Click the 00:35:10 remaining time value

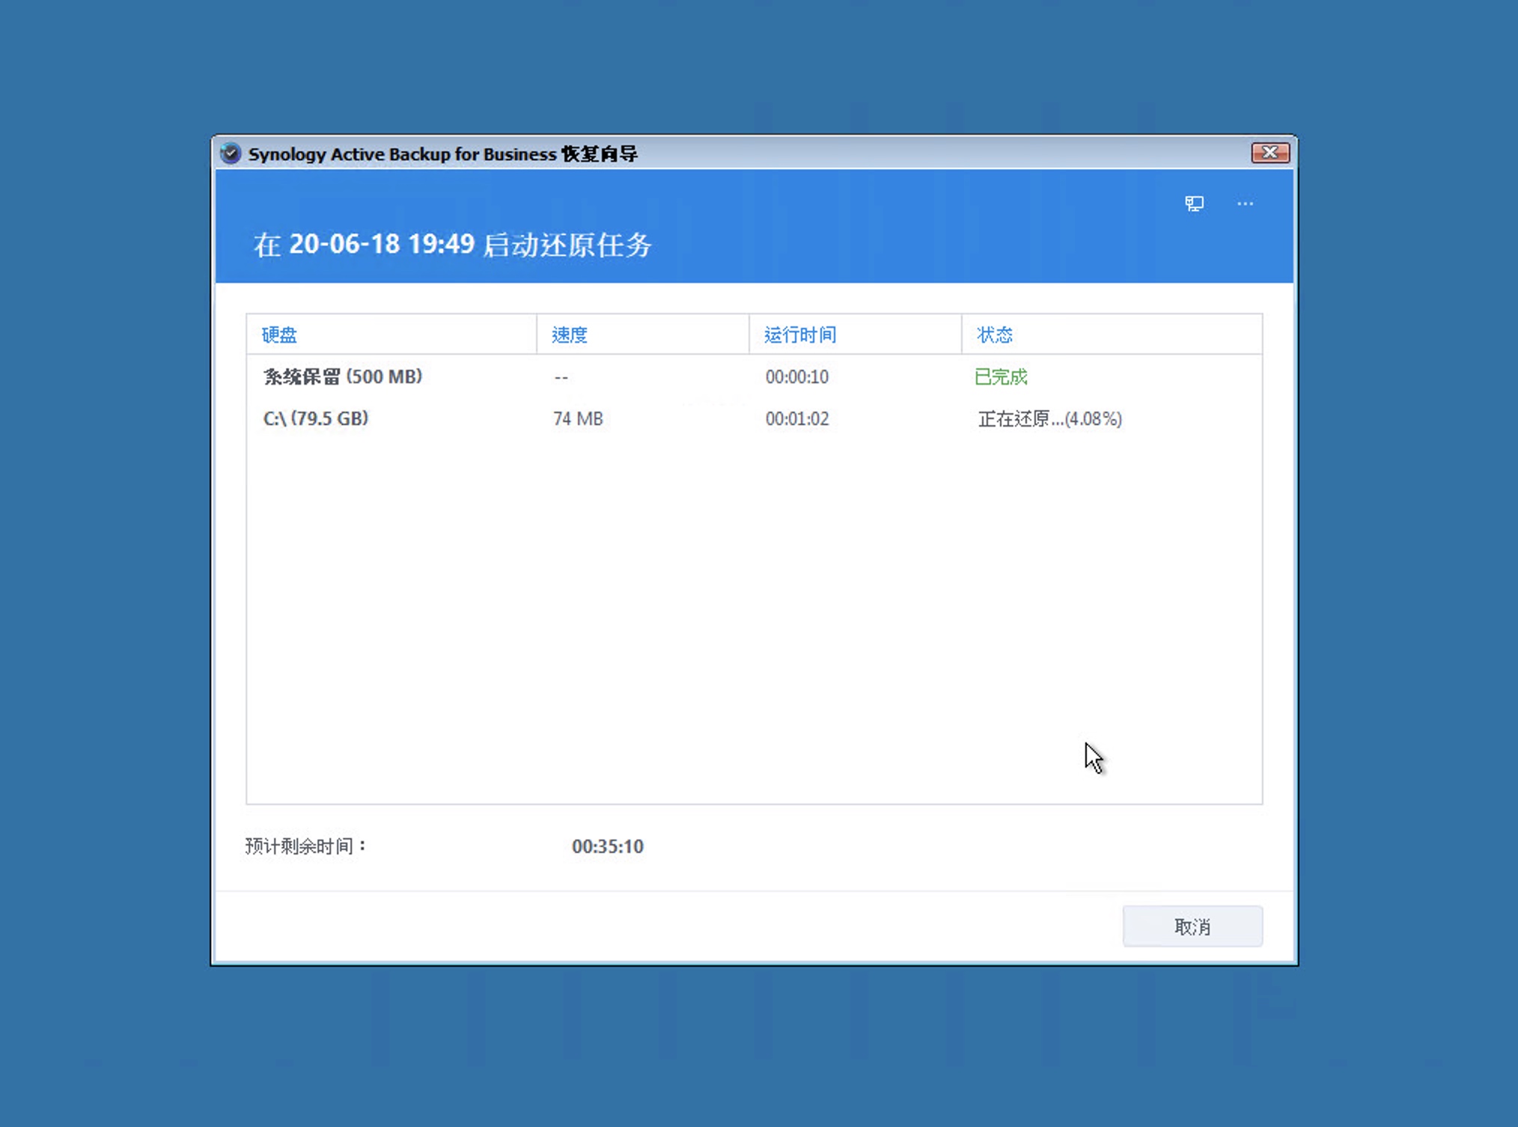(608, 846)
